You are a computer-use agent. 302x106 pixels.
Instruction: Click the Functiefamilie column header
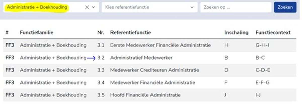pyautogui.click(x=36, y=33)
